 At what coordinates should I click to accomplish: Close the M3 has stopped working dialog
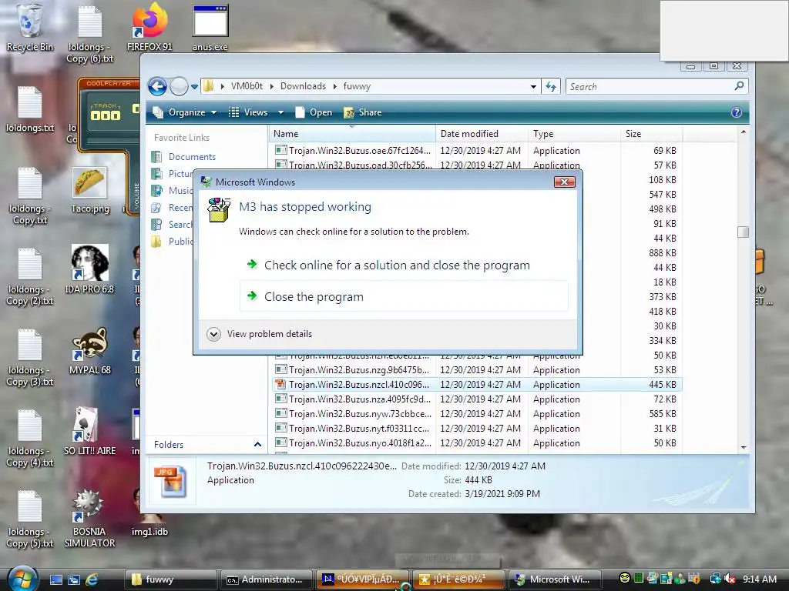[x=564, y=182]
